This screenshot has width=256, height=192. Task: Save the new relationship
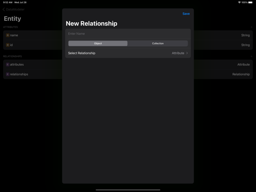(186, 14)
